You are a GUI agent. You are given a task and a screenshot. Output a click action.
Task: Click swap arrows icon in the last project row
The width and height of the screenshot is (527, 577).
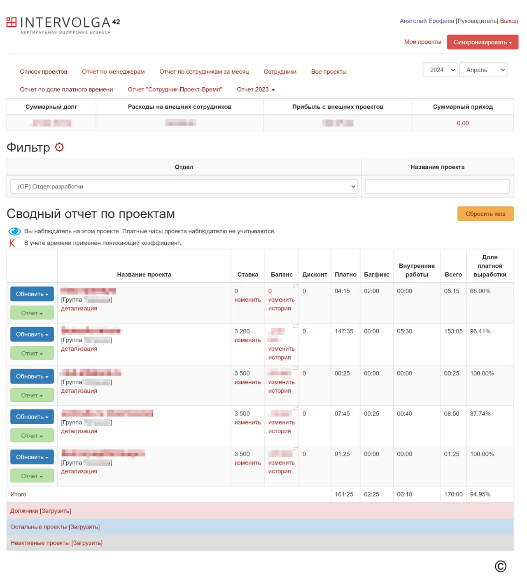point(295,449)
